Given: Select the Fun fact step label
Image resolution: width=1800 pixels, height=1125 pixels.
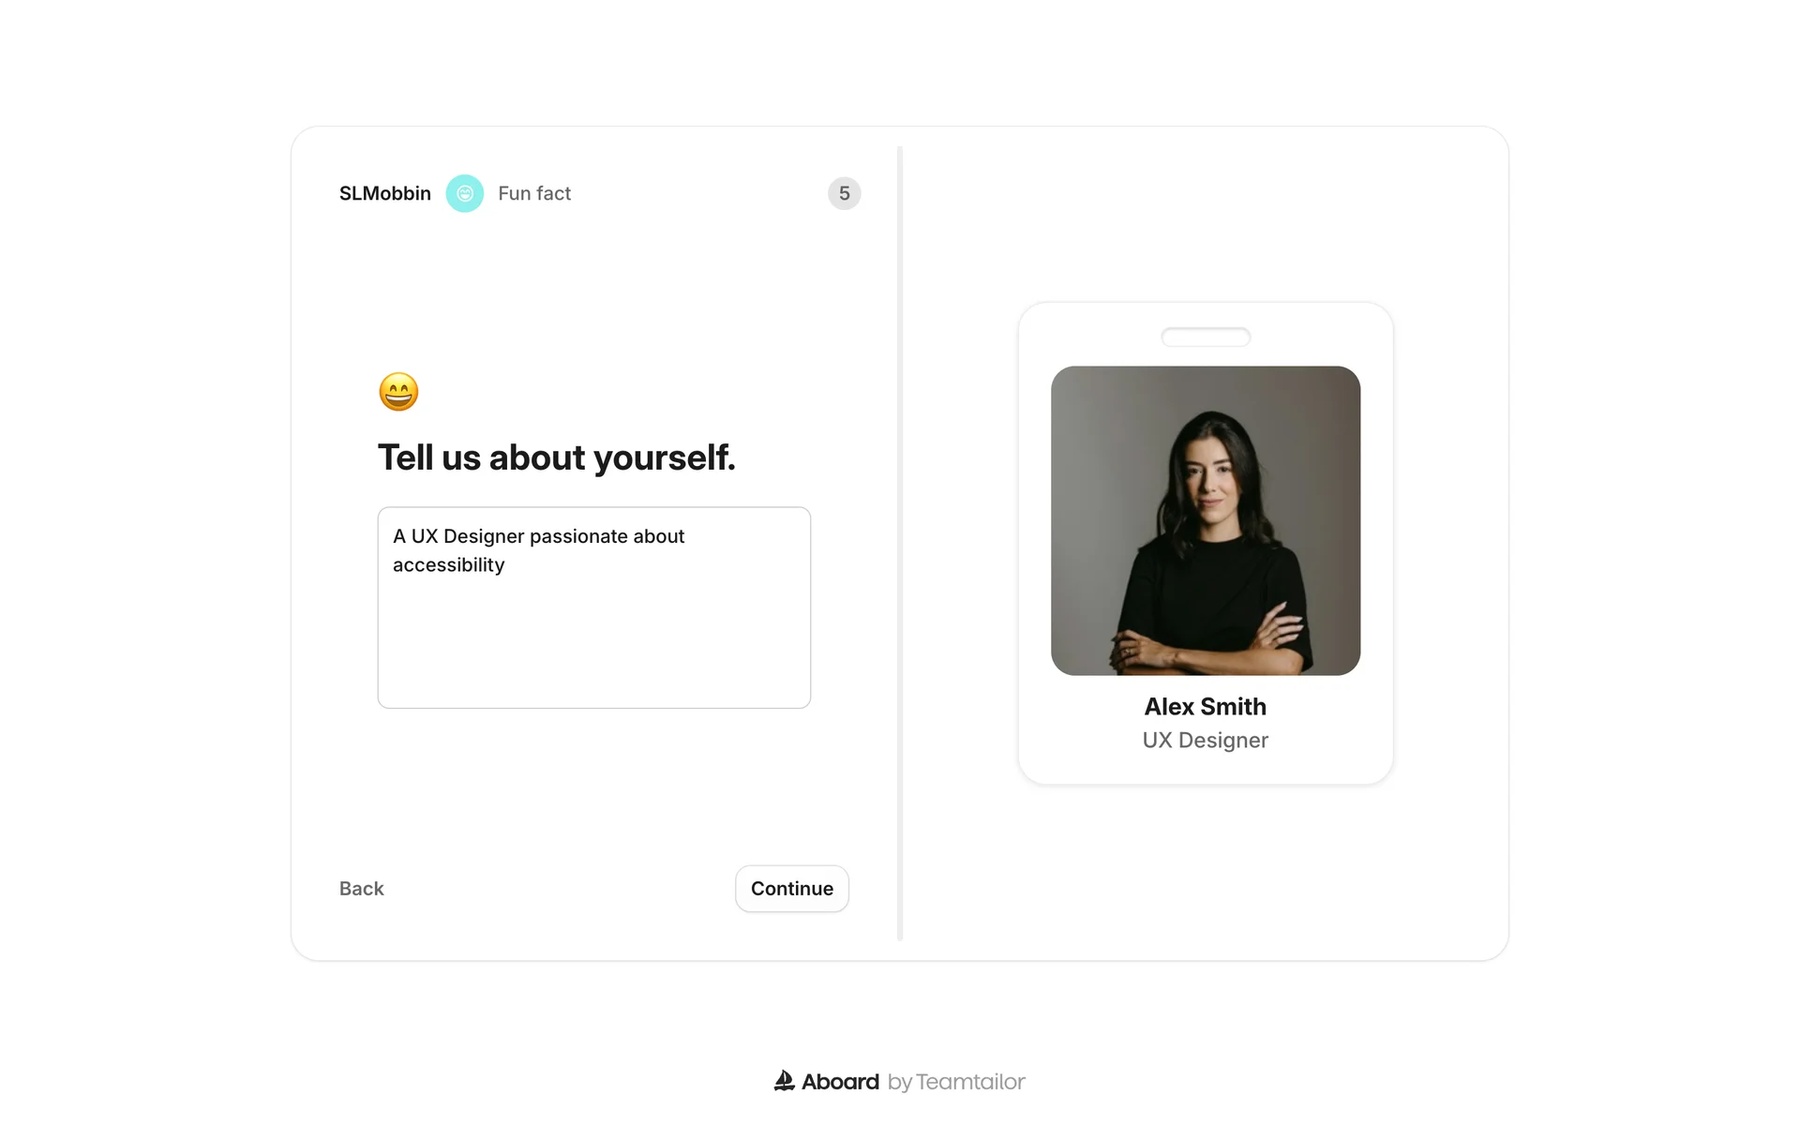Looking at the screenshot, I should [534, 193].
